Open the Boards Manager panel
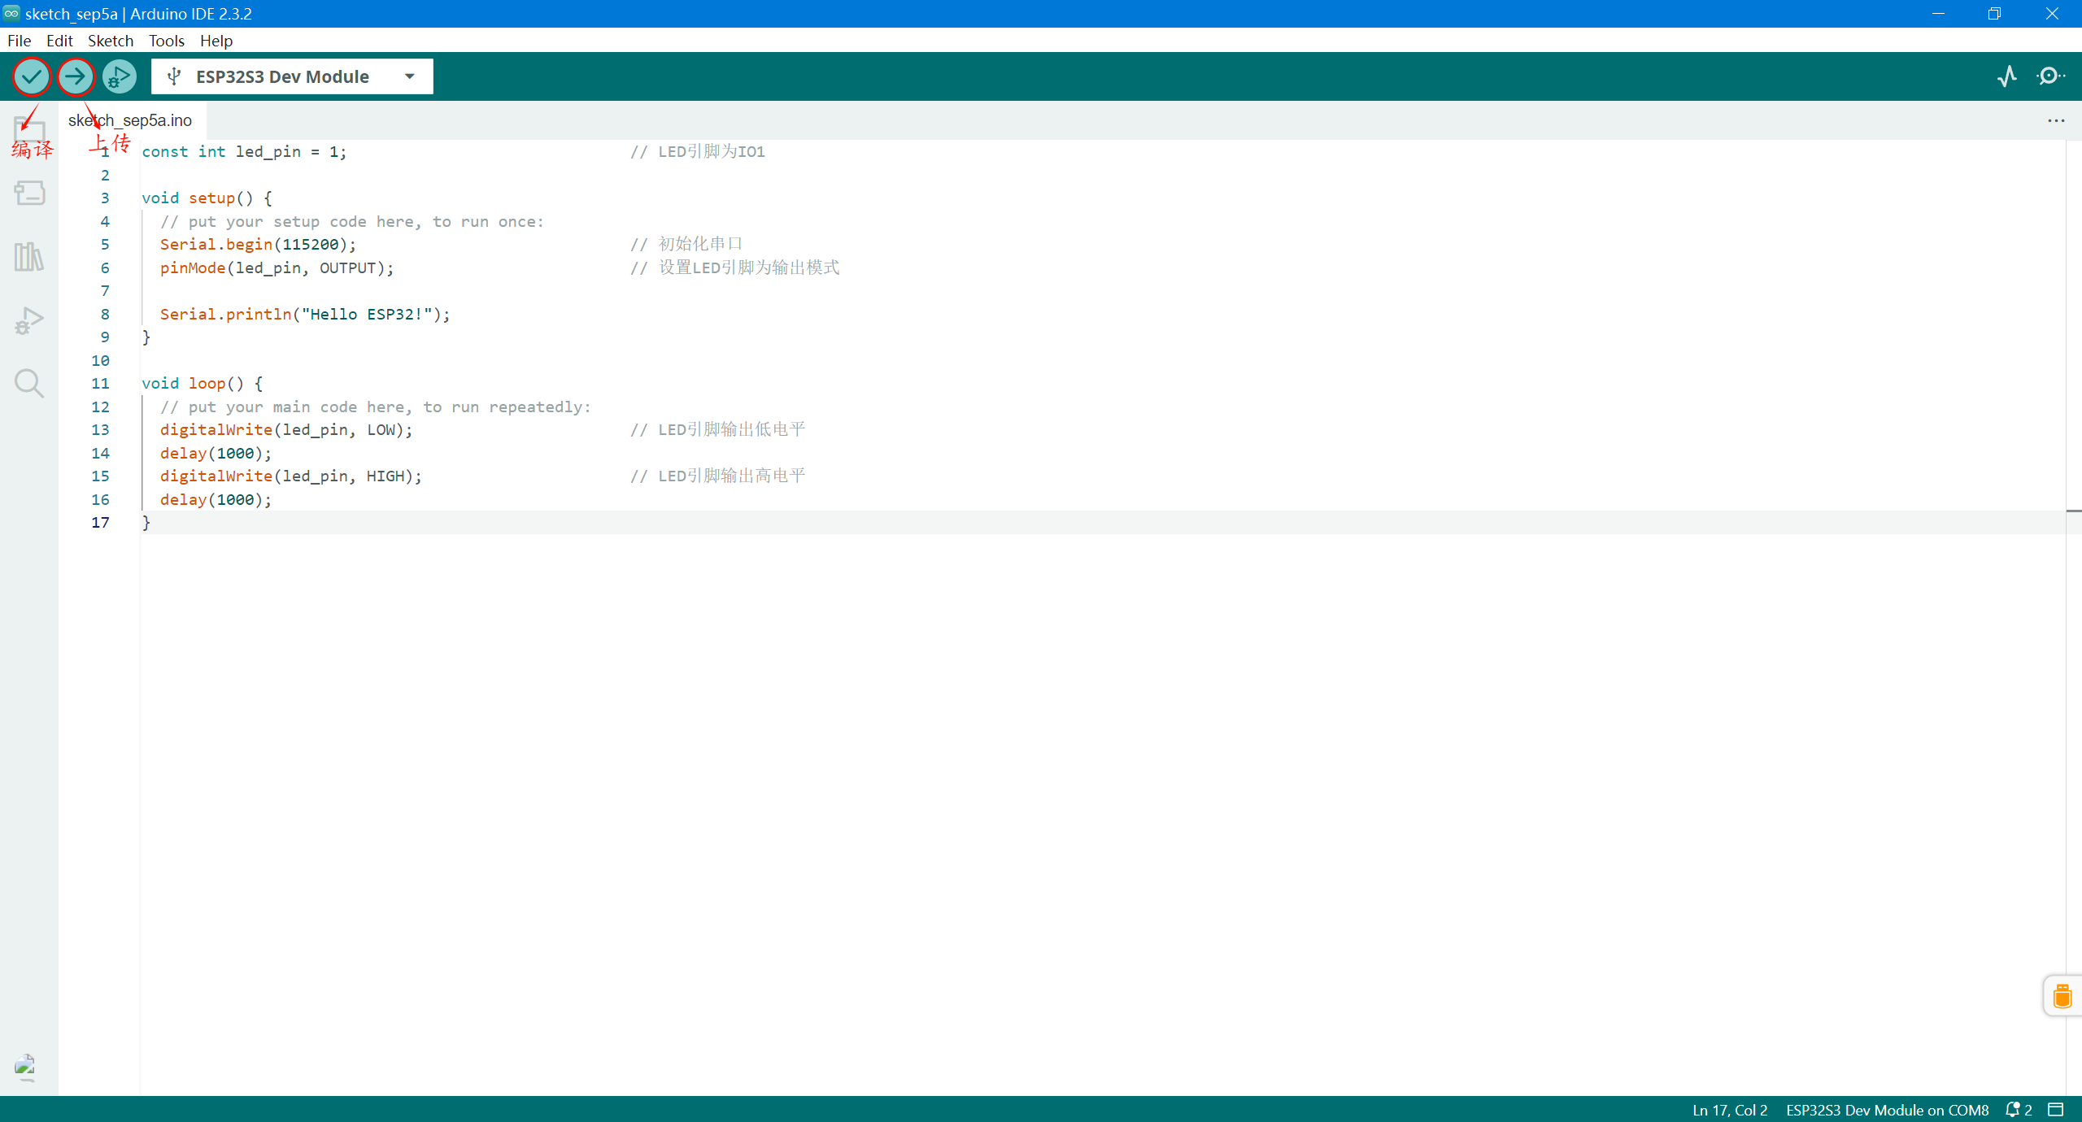The height and width of the screenshot is (1122, 2082). pos(28,193)
